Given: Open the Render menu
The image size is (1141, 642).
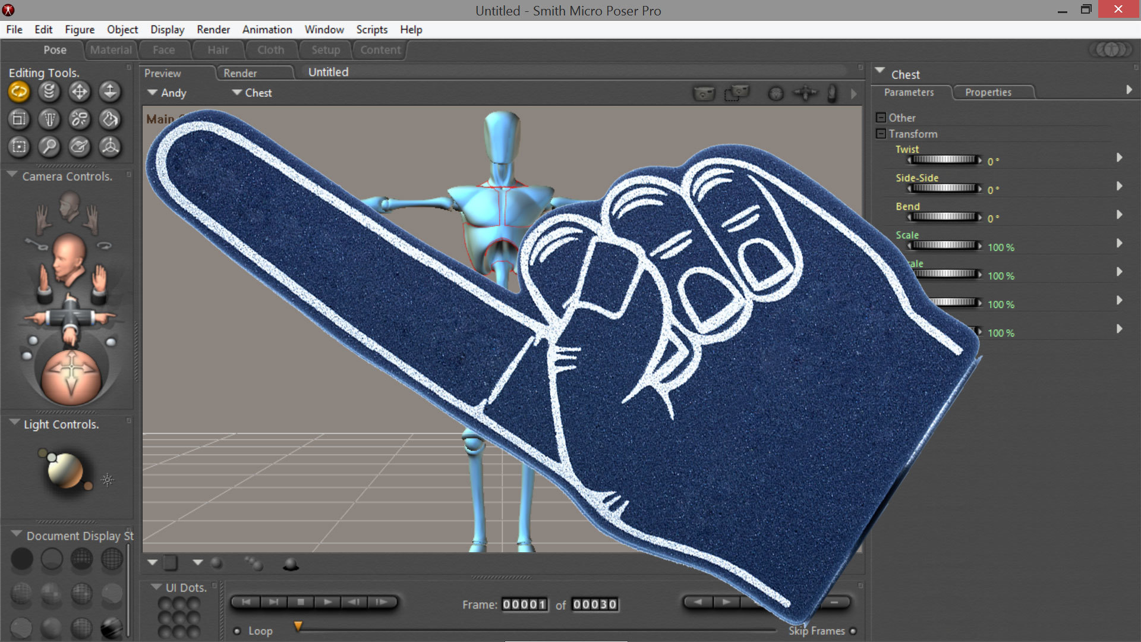Looking at the screenshot, I should (213, 30).
